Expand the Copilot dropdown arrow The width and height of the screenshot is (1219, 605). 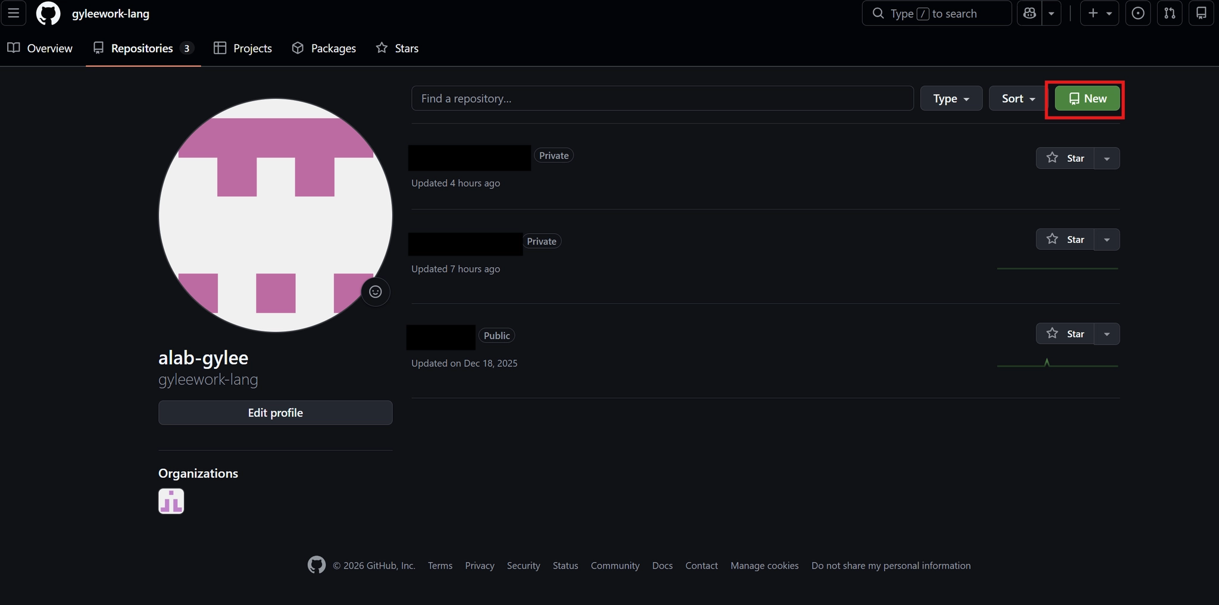click(x=1051, y=13)
